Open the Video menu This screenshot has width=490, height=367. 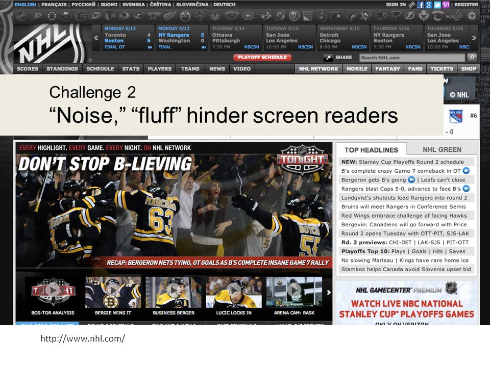(x=242, y=69)
